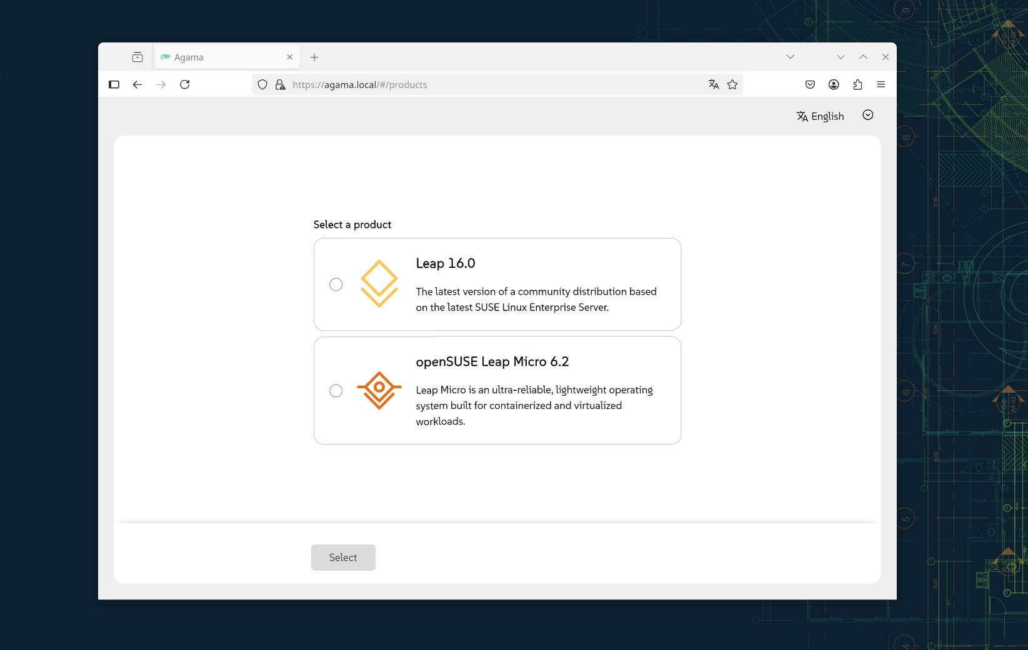1028x650 pixels.
Task: Go back to the previous page
Action: point(137,85)
